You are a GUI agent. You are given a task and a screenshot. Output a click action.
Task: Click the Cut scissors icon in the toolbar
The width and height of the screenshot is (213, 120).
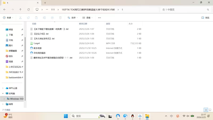pyautogui.click(x=20, y=18)
